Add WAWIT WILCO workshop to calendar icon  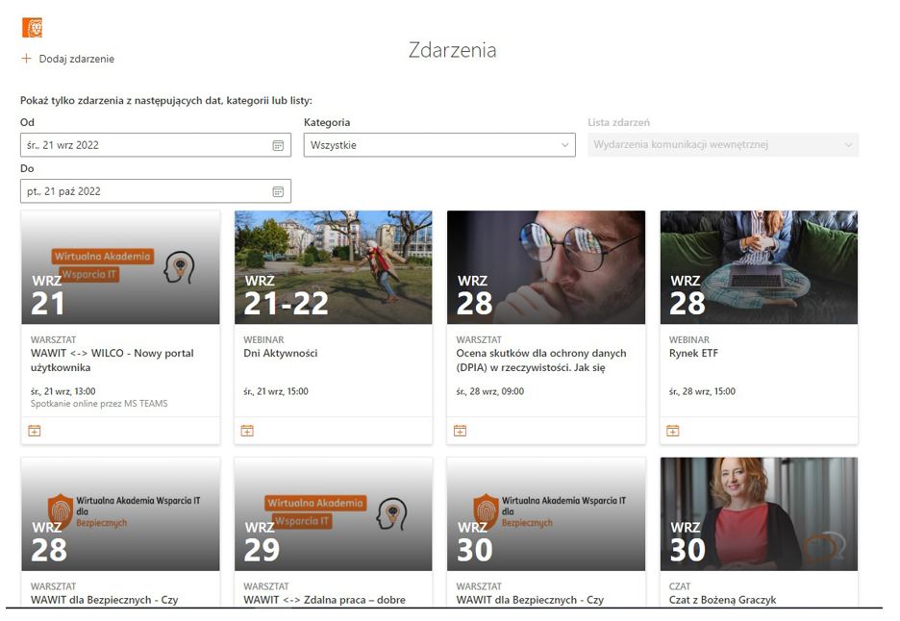point(35,431)
